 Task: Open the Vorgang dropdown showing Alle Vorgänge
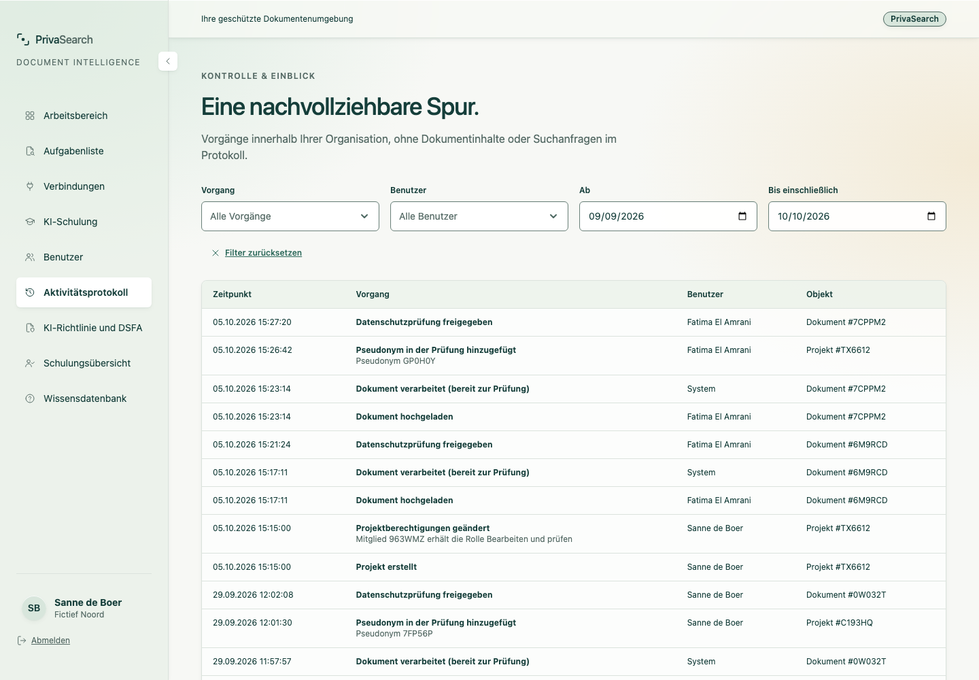click(290, 216)
